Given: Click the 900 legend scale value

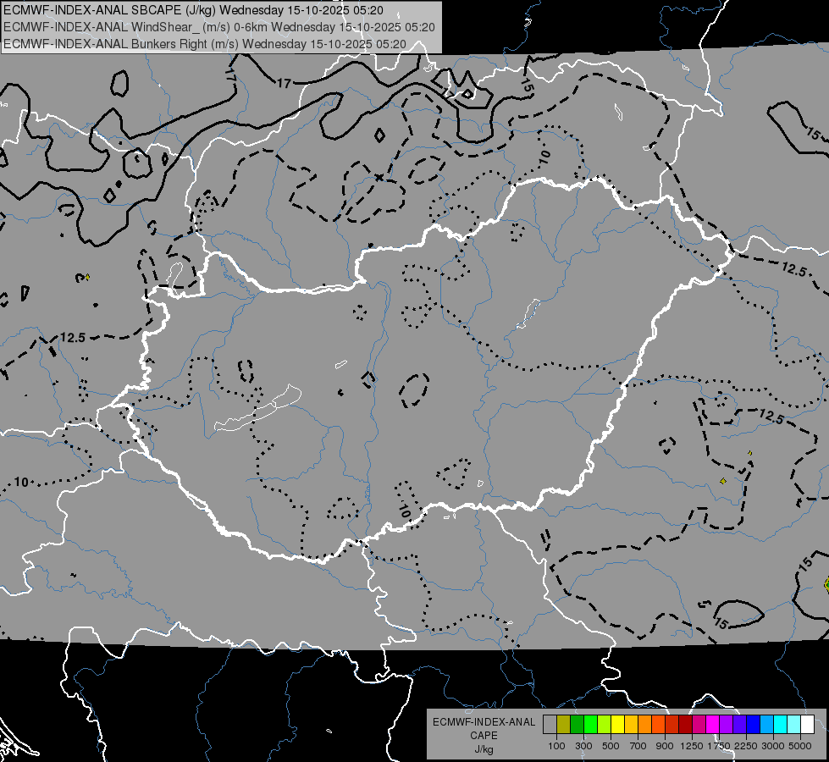Looking at the screenshot, I should pyautogui.click(x=665, y=746).
